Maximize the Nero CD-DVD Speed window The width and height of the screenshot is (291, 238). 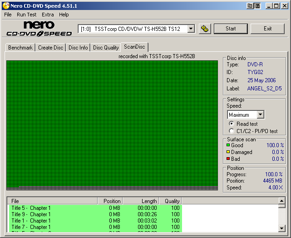coord(276,6)
